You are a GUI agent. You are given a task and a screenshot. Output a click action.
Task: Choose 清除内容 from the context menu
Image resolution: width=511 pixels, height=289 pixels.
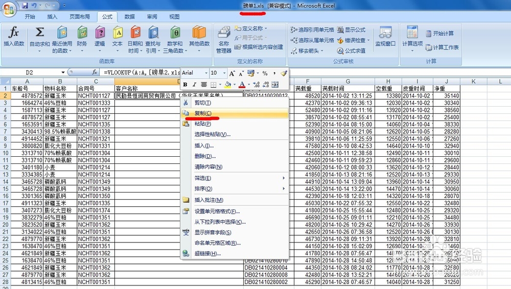(x=235, y=167)
